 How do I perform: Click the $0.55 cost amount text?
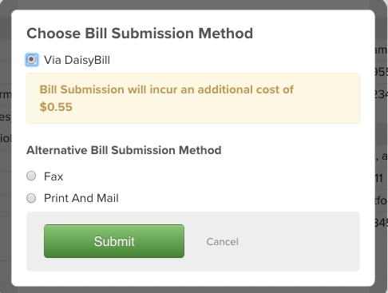coord(56,107)
